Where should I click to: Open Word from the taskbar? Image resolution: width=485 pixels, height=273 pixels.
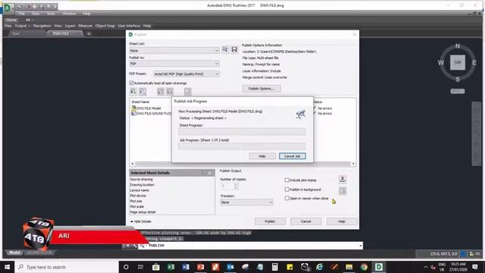[x=186, y=267]
